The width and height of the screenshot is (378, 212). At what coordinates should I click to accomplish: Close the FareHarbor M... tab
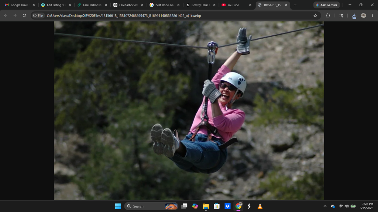(106, 5)
